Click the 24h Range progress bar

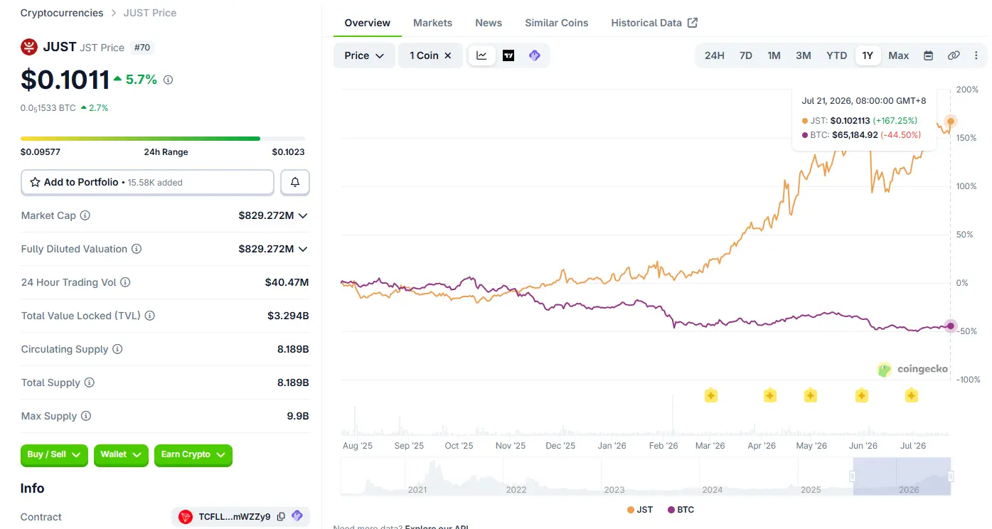tap(163, 139)
